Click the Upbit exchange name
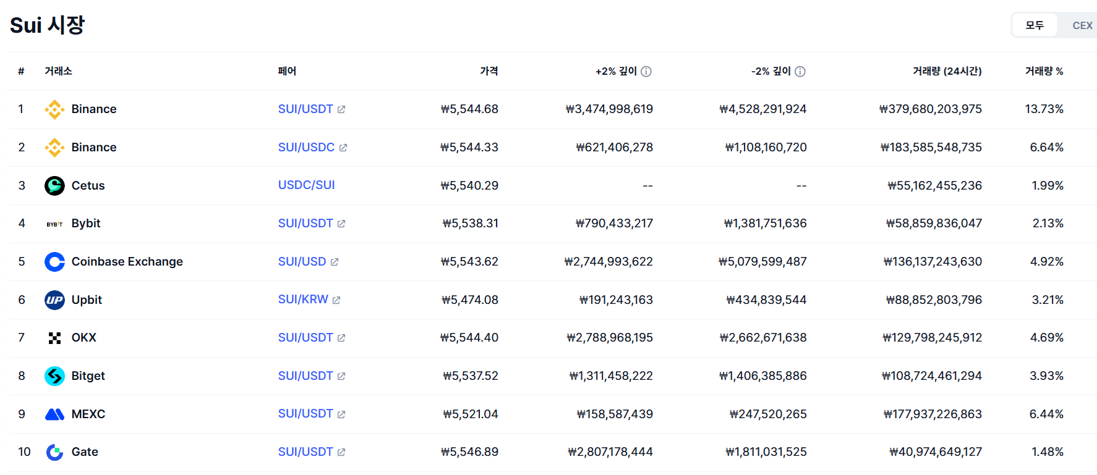 [x=87, y=300]
